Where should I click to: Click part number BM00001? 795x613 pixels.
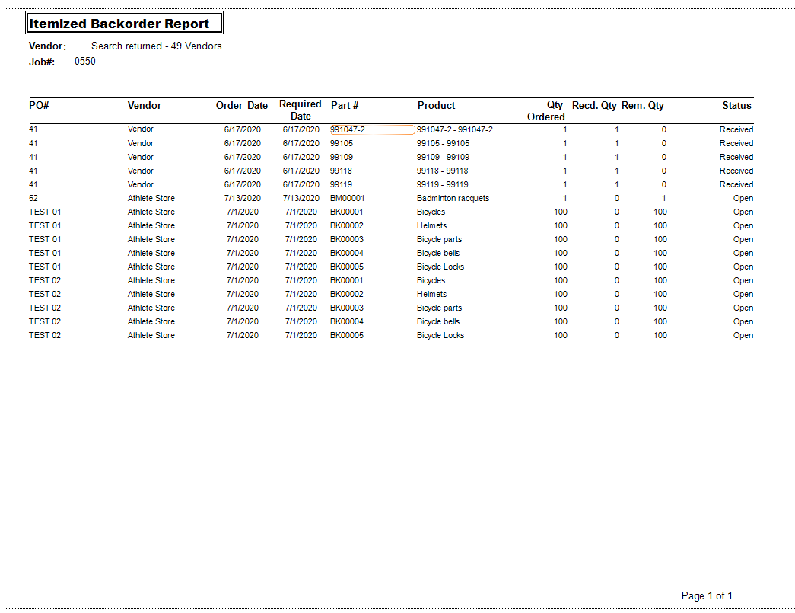(x=347, y=198)
